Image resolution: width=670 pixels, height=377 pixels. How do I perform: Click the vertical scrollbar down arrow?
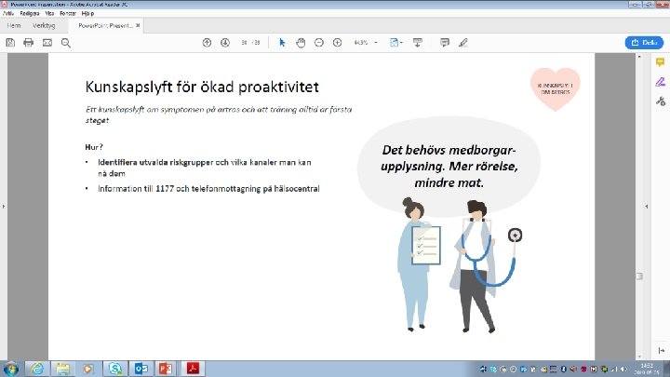pyautogui.click(x=639, y=357)
